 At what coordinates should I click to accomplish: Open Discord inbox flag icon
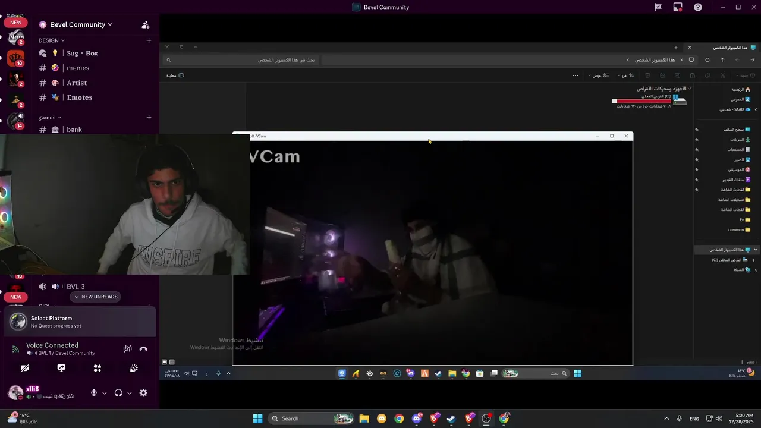point(658,7)
